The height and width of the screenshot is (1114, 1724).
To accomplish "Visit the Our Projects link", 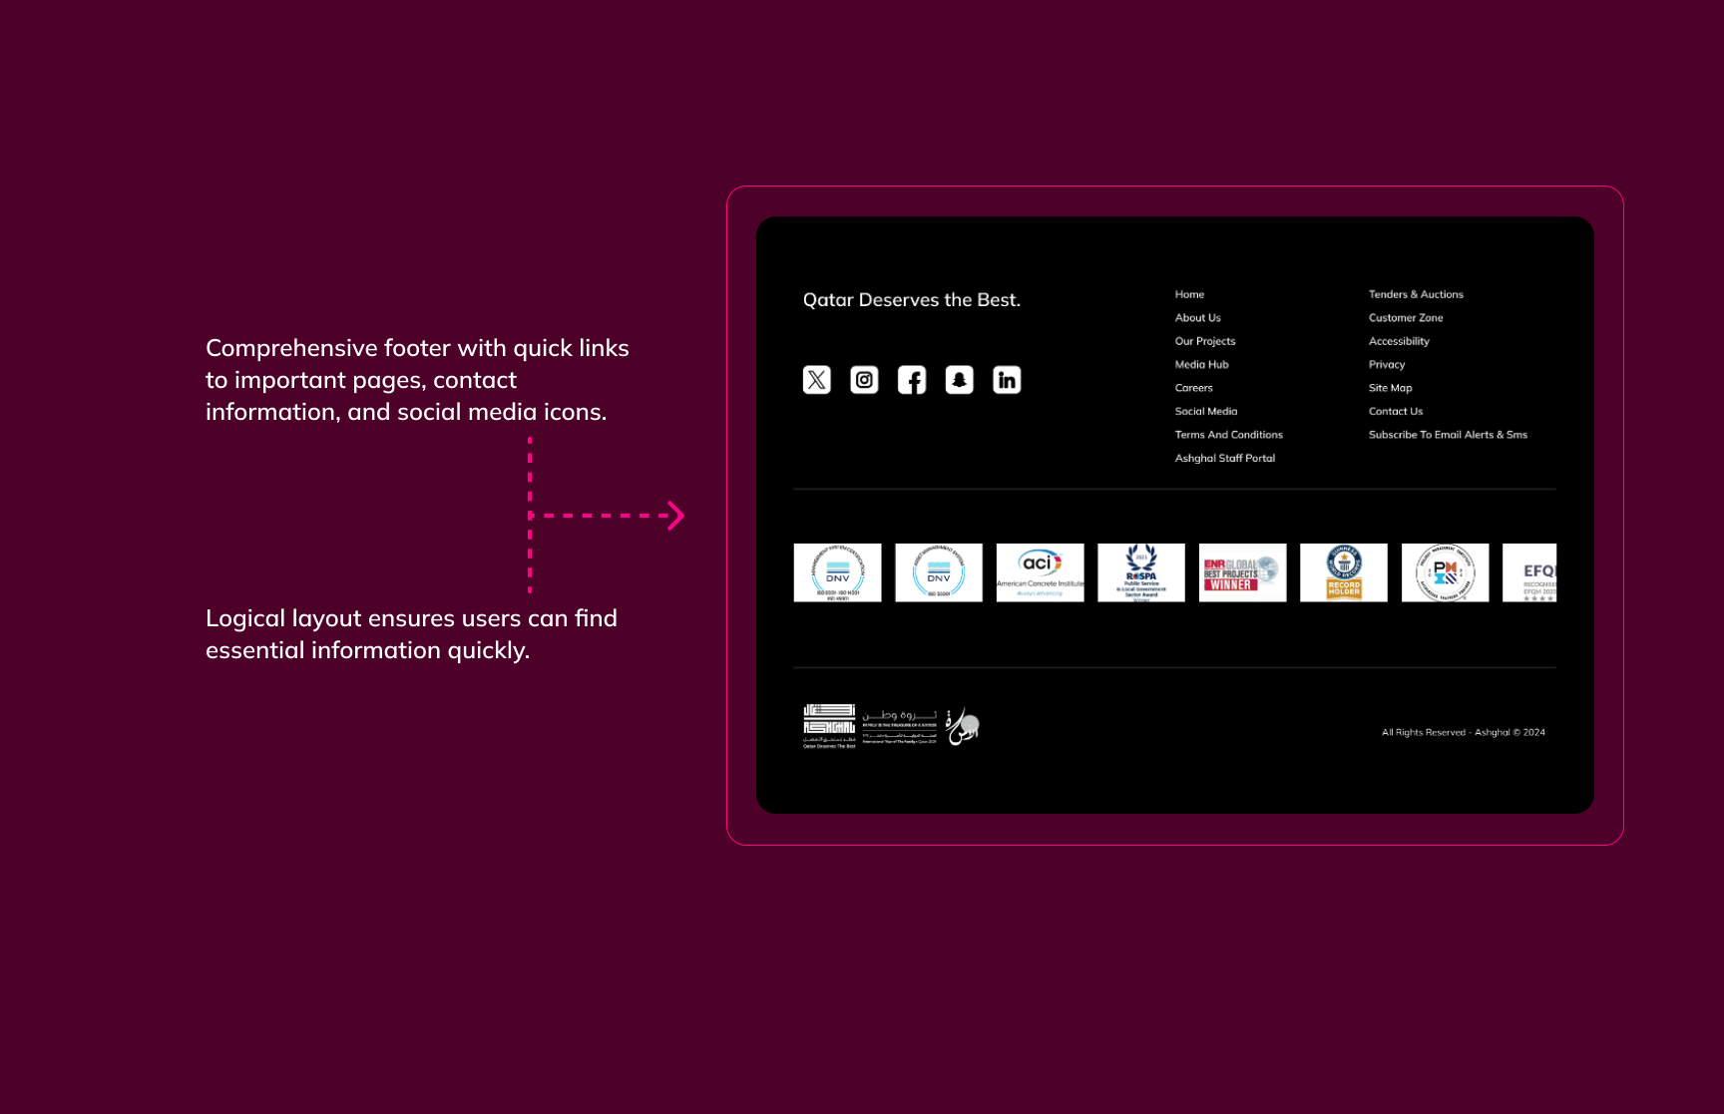I will (x=1205, y=341).
